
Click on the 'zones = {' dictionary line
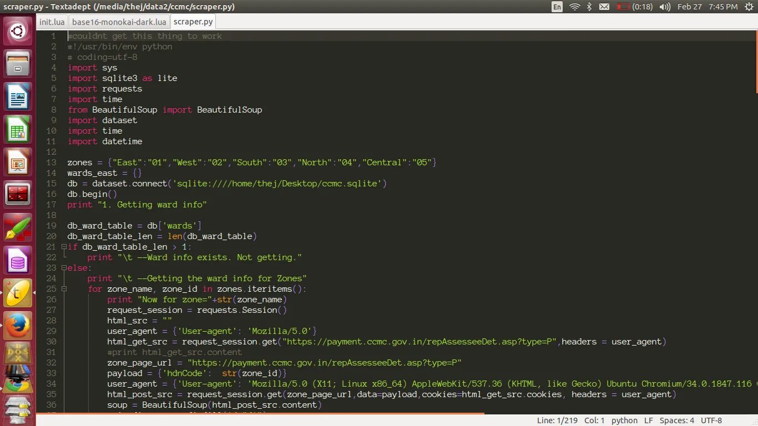252,163
